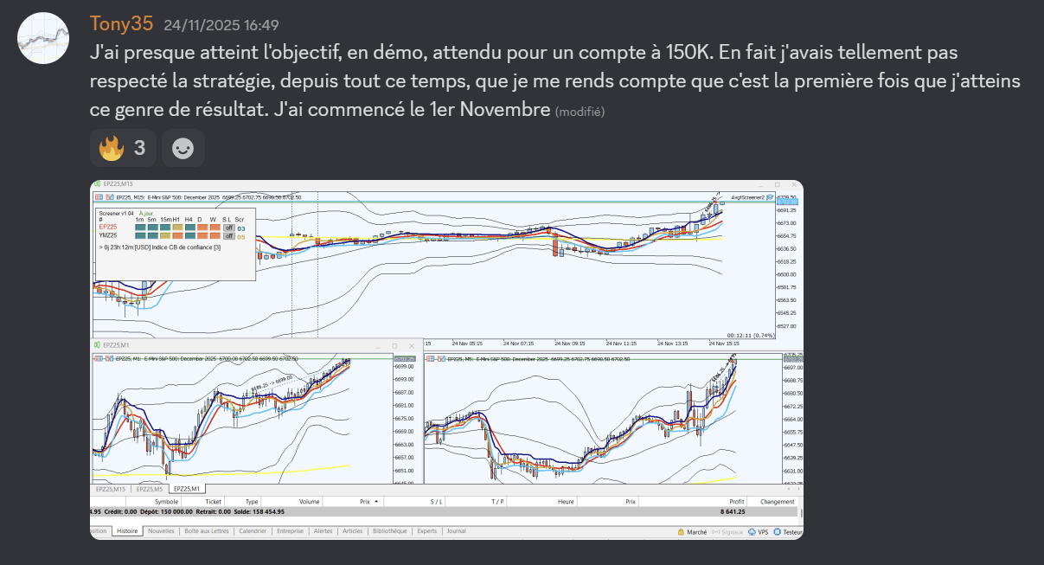This screenshot has width=1044, height=565.
Task: Add a reaction with the smiley button
Action: [183, 149]
